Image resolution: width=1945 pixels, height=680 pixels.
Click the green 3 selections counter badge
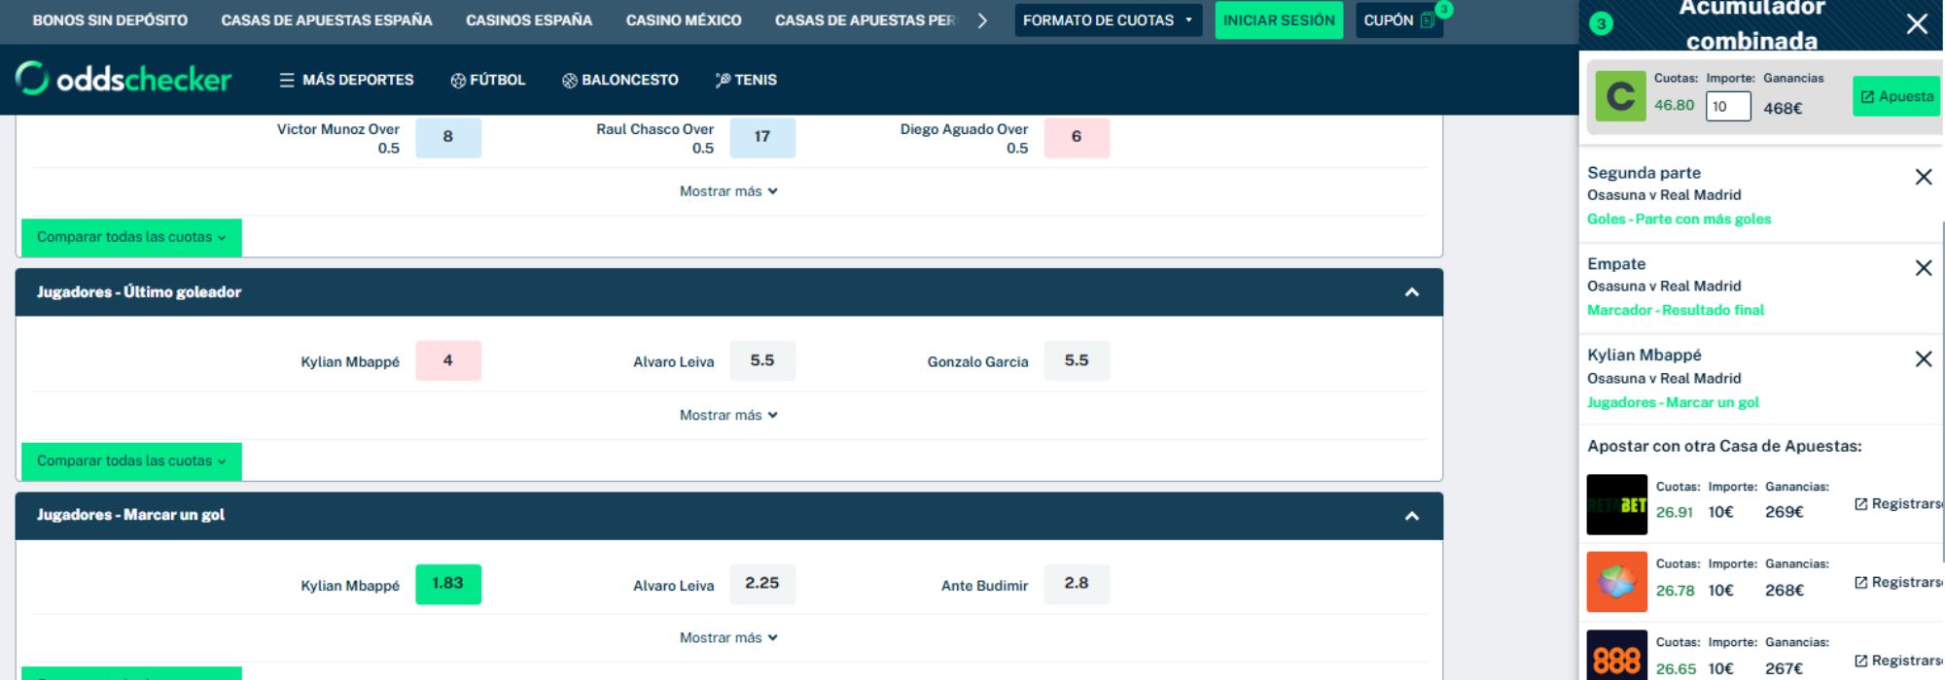tap(1601, 24)
